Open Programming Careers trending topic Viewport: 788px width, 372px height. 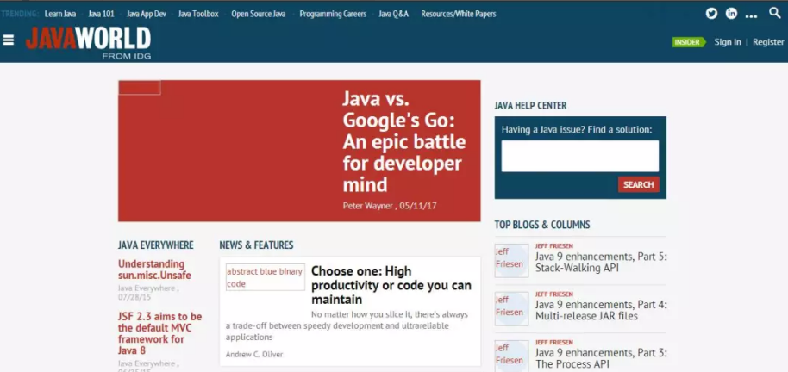point(333,14)
